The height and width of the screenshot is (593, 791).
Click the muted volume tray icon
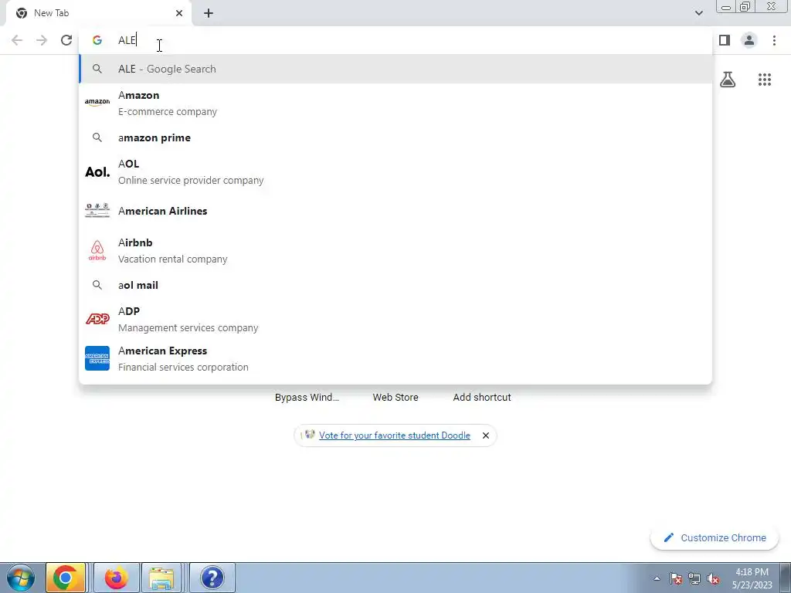(x=713, y=578)
